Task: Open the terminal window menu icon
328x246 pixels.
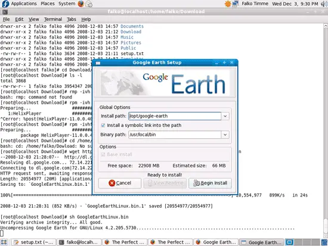Action: [x=5, y=12]
